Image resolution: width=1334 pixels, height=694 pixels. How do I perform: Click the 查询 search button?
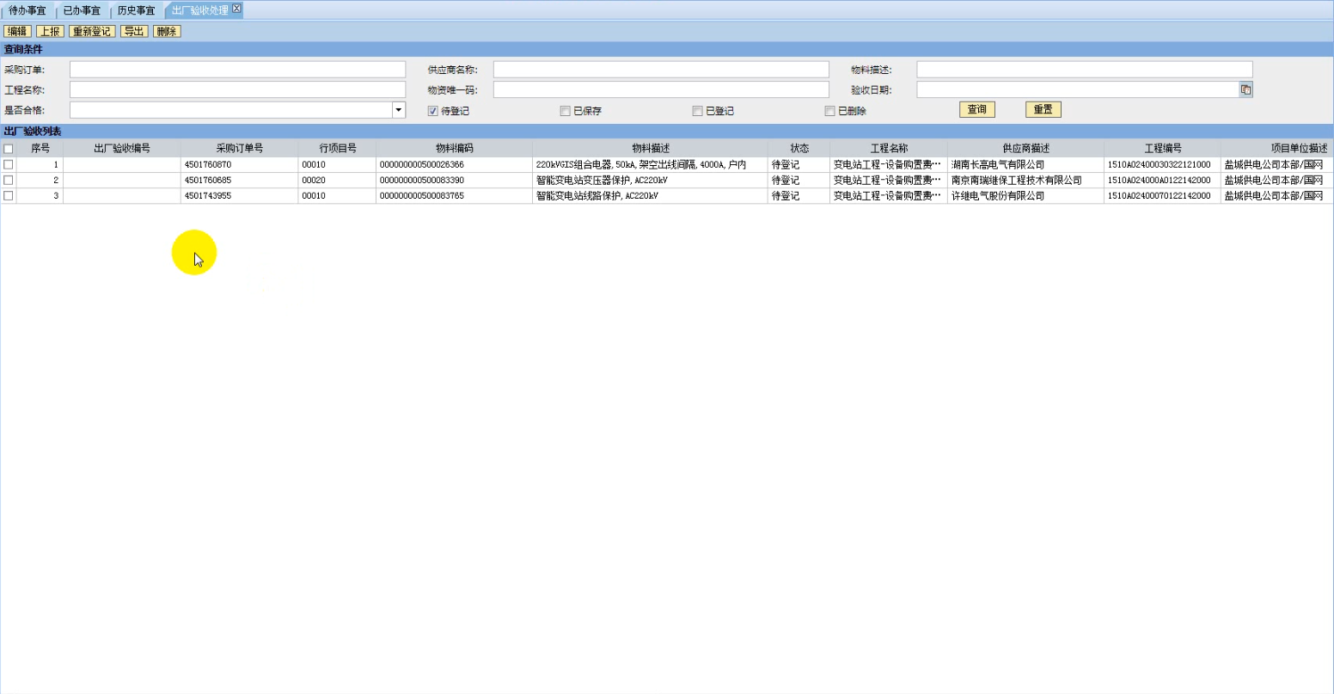(x=976, y=110)
